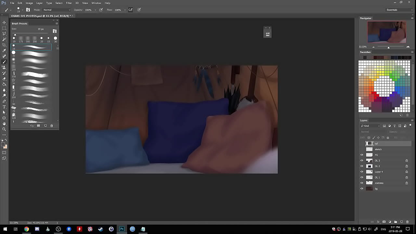This screenshot has height=234, width=416.
Task: Open the layer filter Kind dropdown
Action: (x=370, y=126)
